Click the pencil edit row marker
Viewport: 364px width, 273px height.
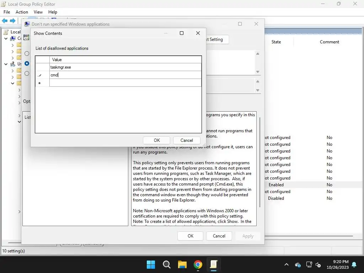pyautogui.click(x=39, y=75)
